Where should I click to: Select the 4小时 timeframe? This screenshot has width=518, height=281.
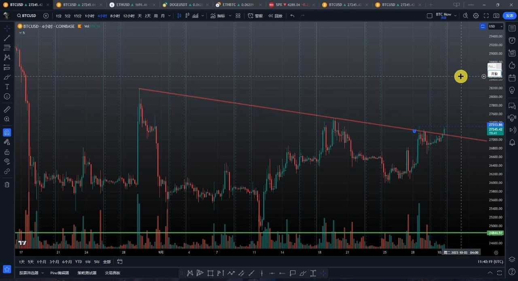click(102, 16)
